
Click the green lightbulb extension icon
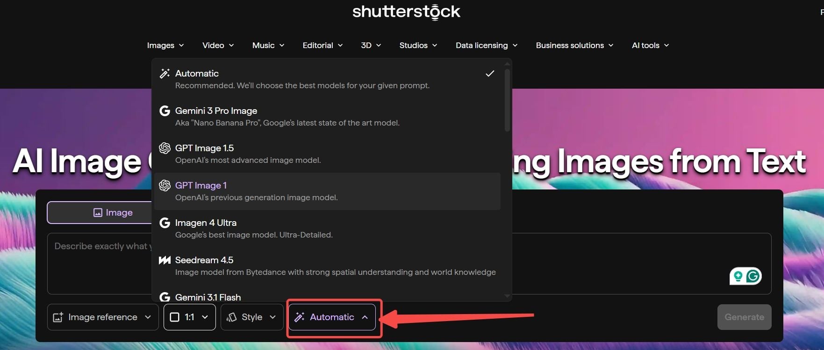(x=738, y=276)
